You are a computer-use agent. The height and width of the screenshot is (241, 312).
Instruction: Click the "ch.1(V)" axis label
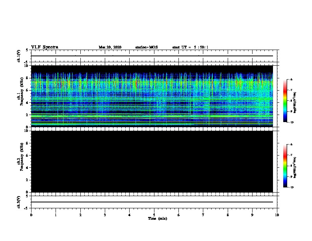[19, 56]
